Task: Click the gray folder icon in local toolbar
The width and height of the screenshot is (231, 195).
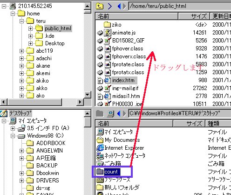Action: click(100, 113)
